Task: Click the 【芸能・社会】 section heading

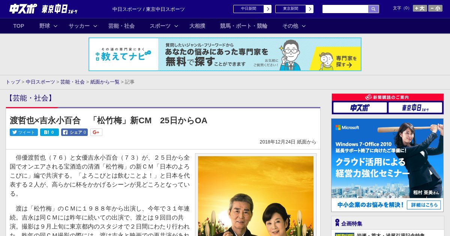Action: pos(30,98)
